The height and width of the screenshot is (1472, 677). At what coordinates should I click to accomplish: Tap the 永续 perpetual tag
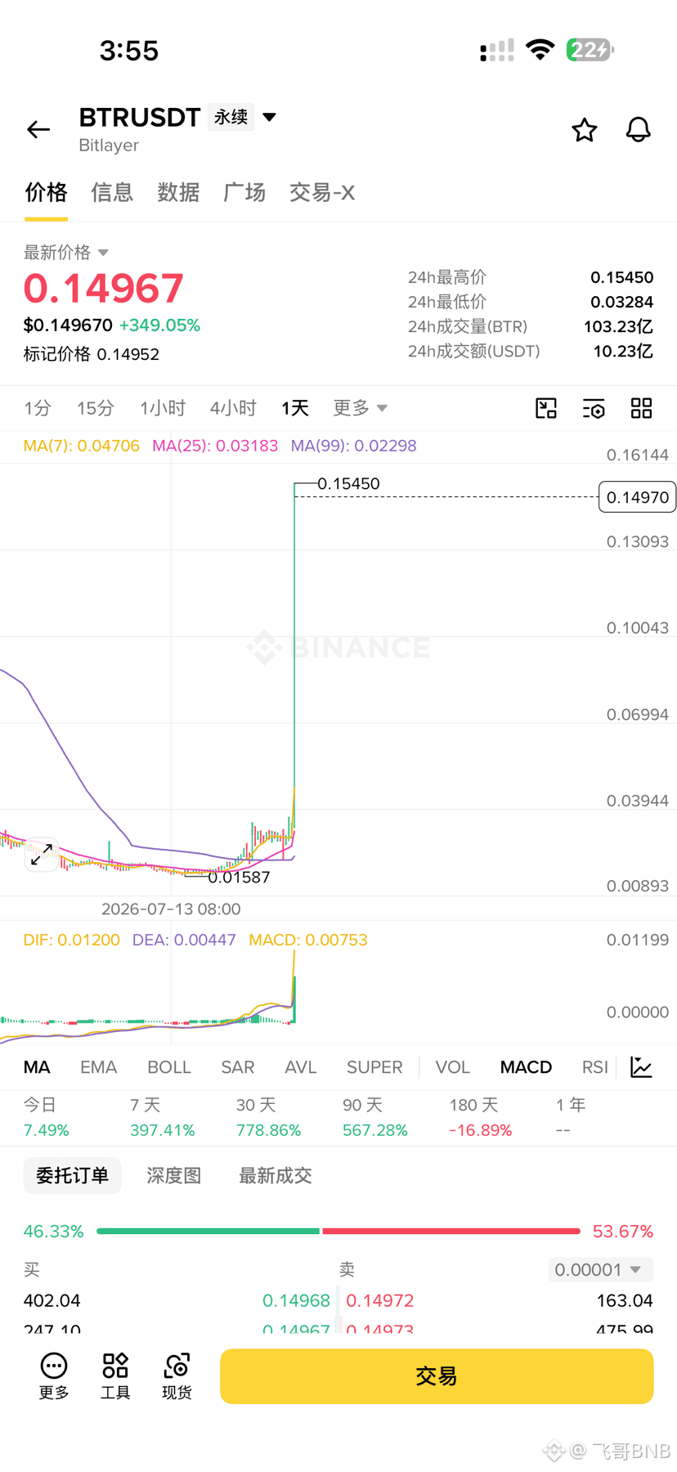[x=231, y=117]
